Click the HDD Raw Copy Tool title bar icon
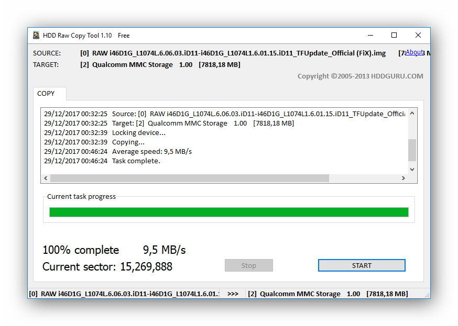Image resolution: width=458 pixels, height=326 pixels. click(x=36, y=36)
